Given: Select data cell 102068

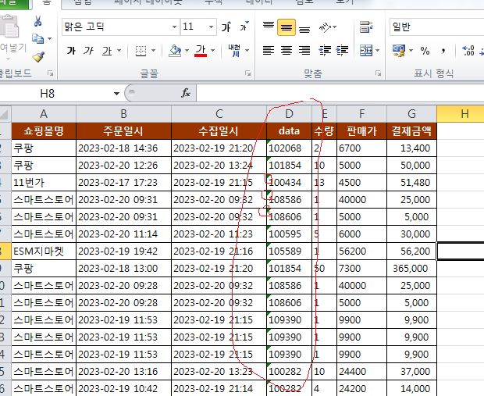Looking at the screenshot, I should tap(289, 148).
